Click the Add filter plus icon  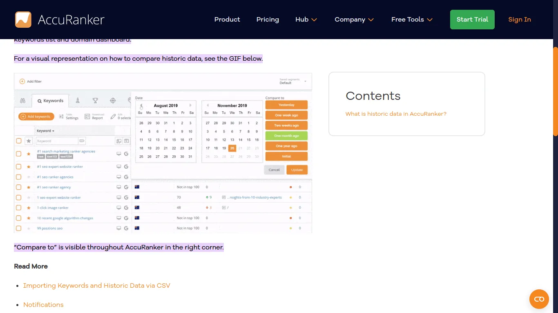[22, 82]
